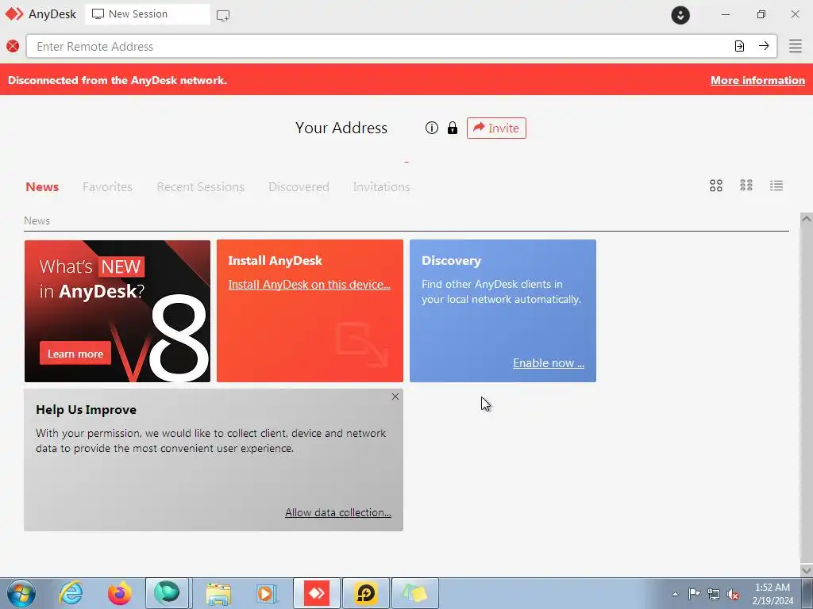
Task: Click the red disconnected status icon
Action: click(x=13, y=46)
